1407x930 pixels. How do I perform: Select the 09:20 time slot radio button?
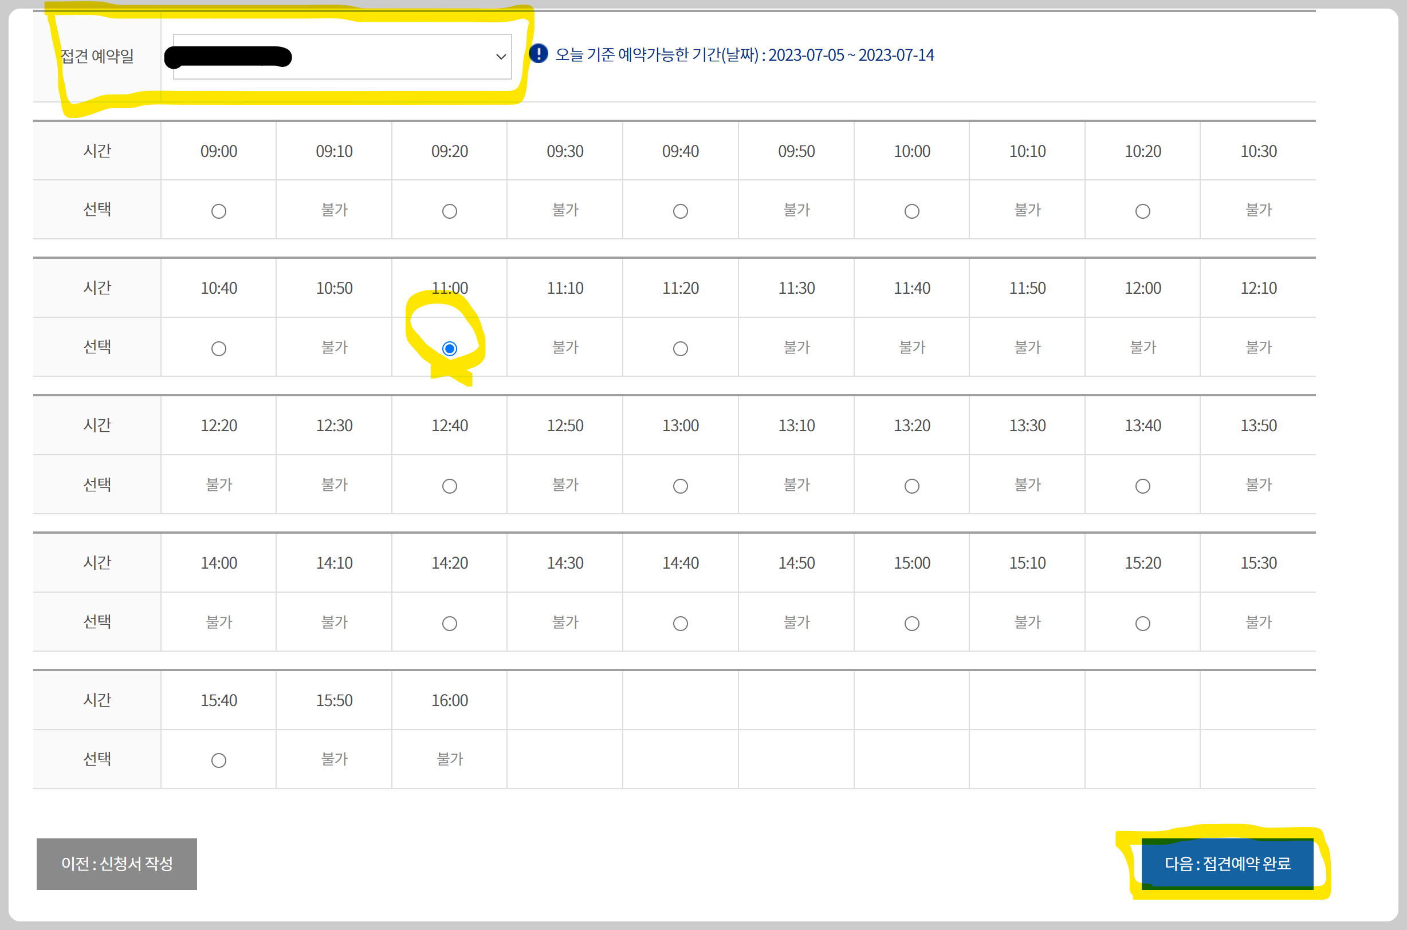pyautogui.click(x=450, y=211)
